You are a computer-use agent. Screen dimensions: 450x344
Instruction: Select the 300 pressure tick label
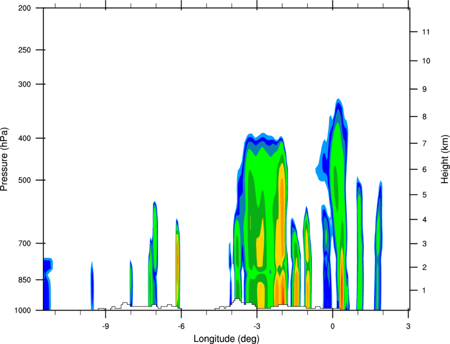pyautogui.click(x=25, y=84)
